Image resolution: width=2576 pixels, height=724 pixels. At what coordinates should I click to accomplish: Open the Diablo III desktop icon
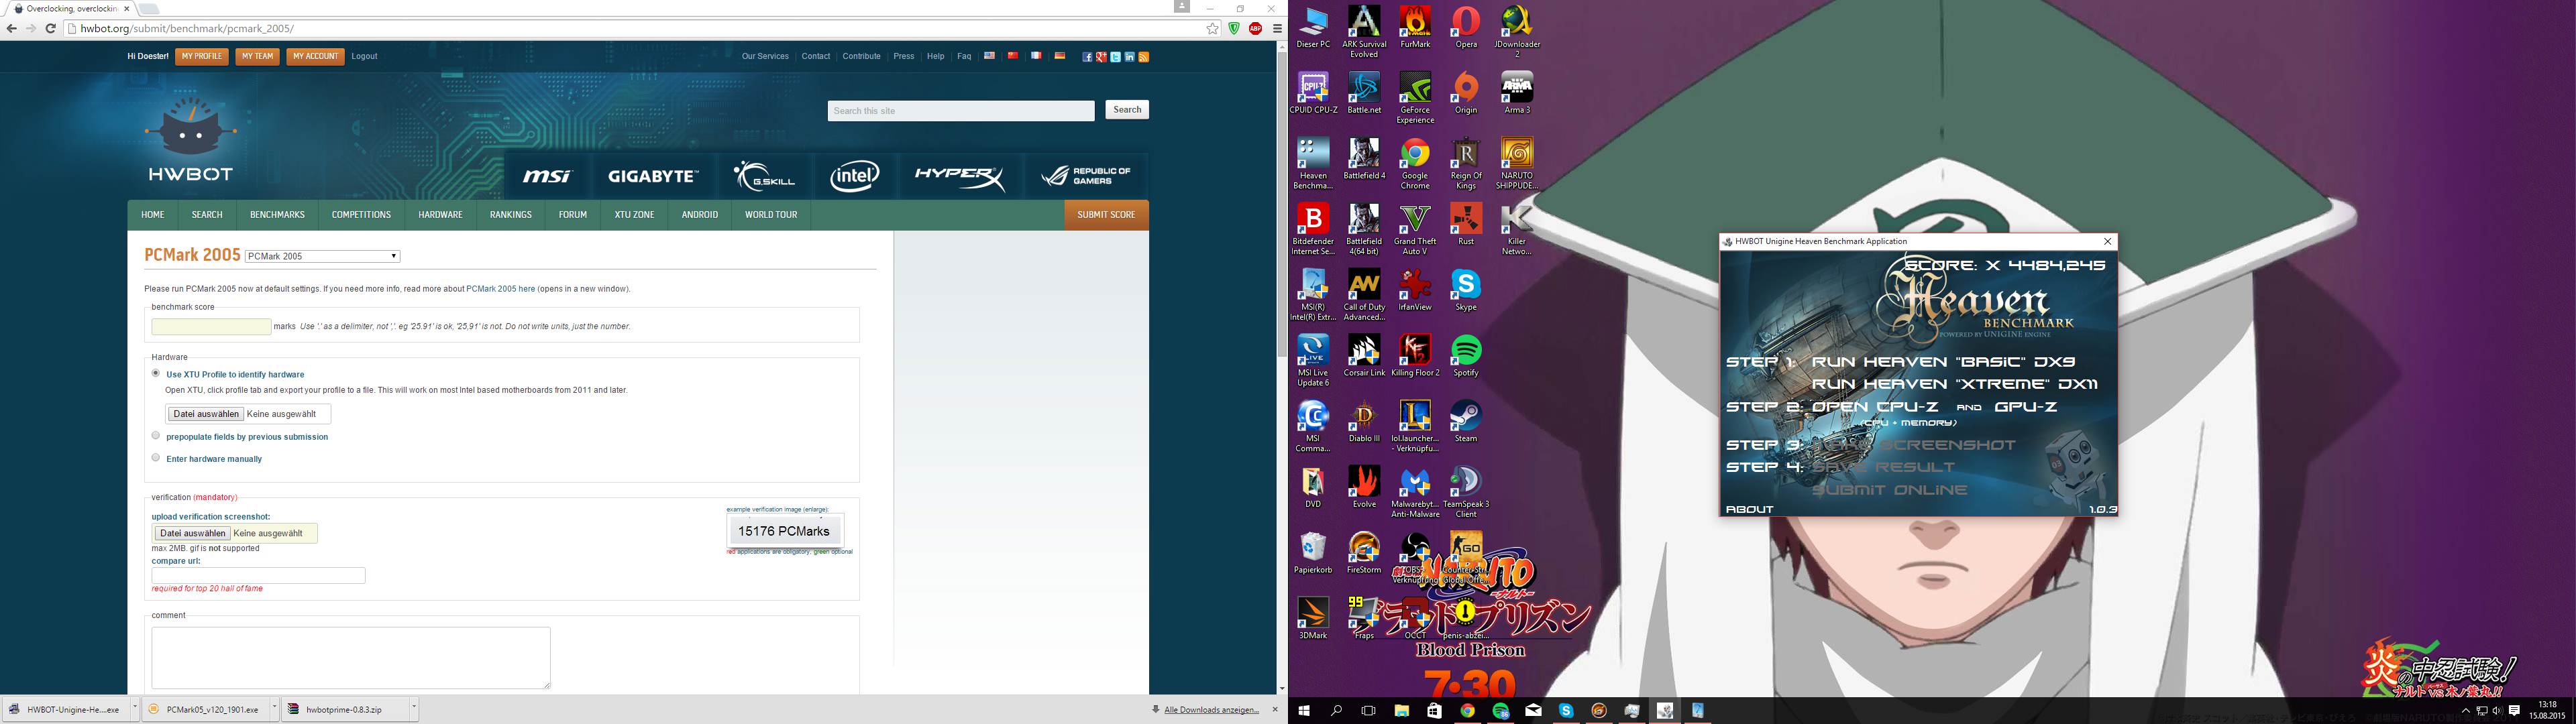point(1364,421)
